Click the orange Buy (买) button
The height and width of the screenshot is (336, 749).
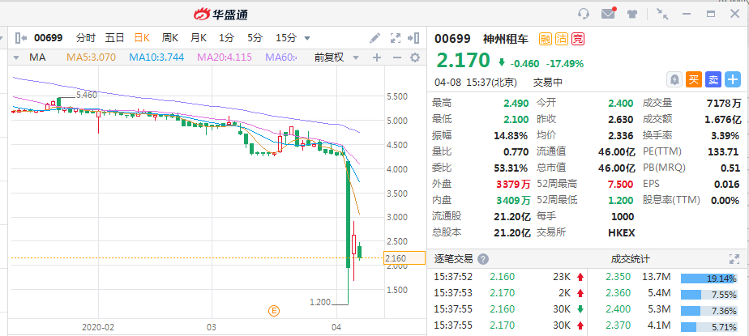click(x=694, y=79)
